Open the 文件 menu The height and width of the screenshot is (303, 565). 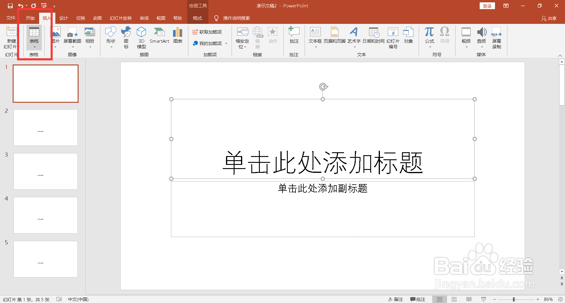(10, 18)
